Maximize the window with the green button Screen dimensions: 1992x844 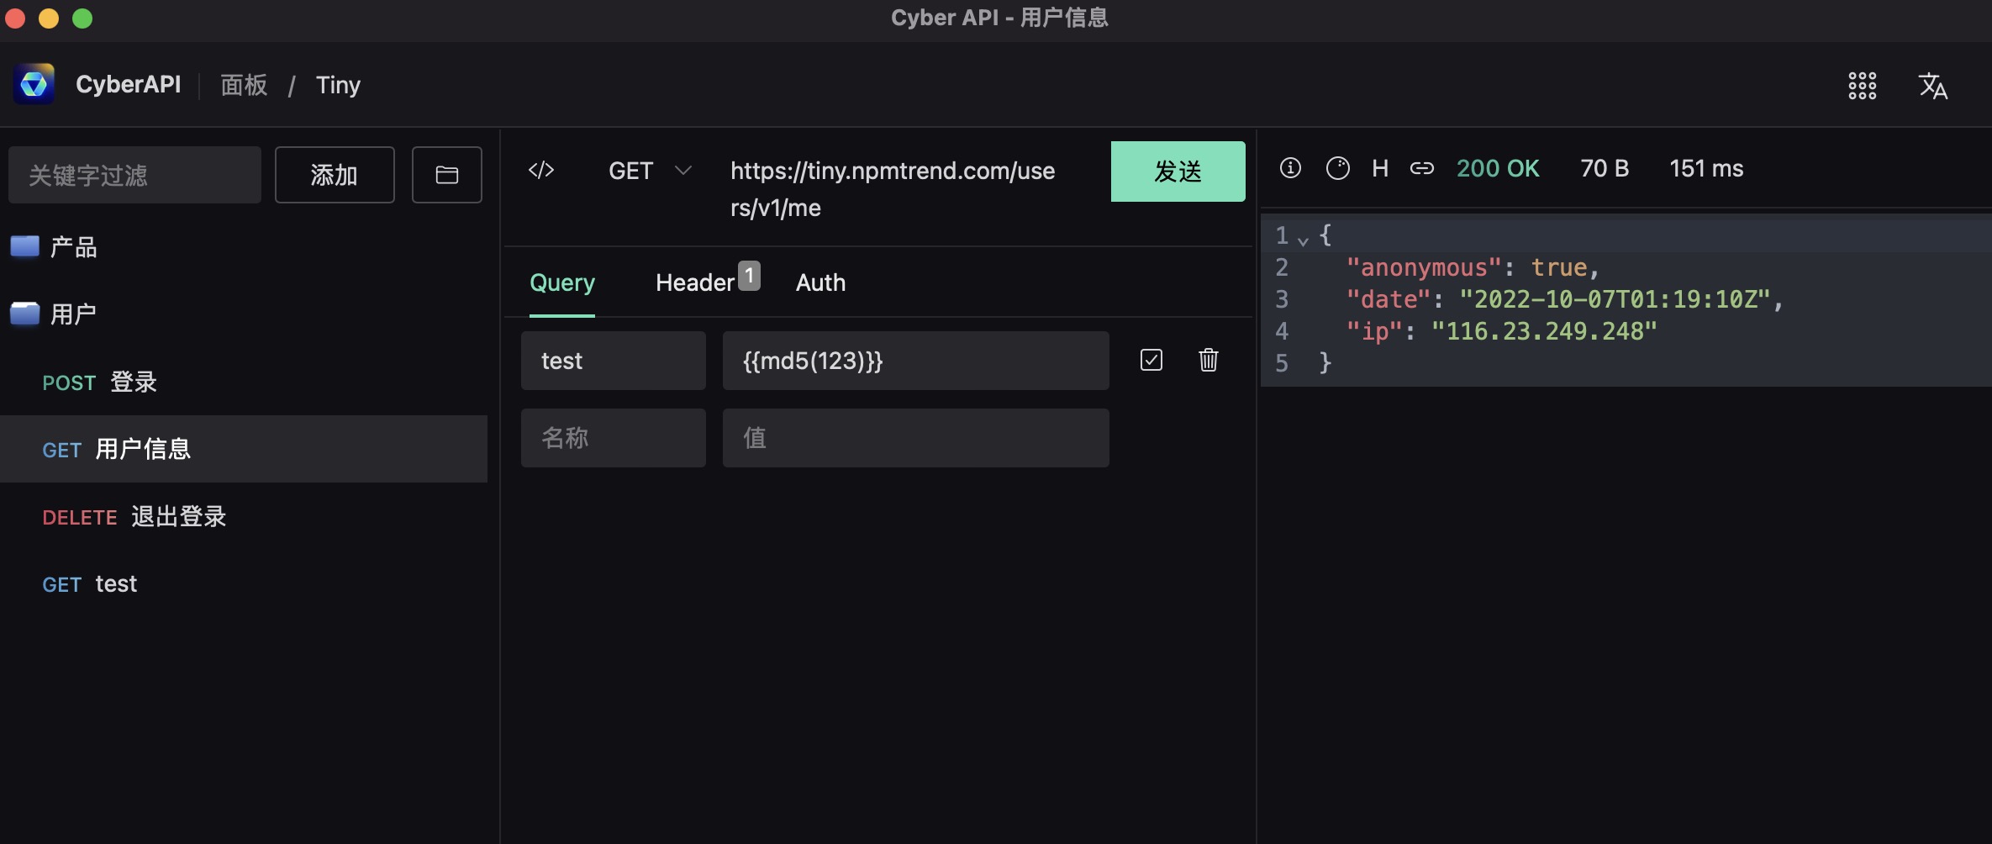point(82,18)
